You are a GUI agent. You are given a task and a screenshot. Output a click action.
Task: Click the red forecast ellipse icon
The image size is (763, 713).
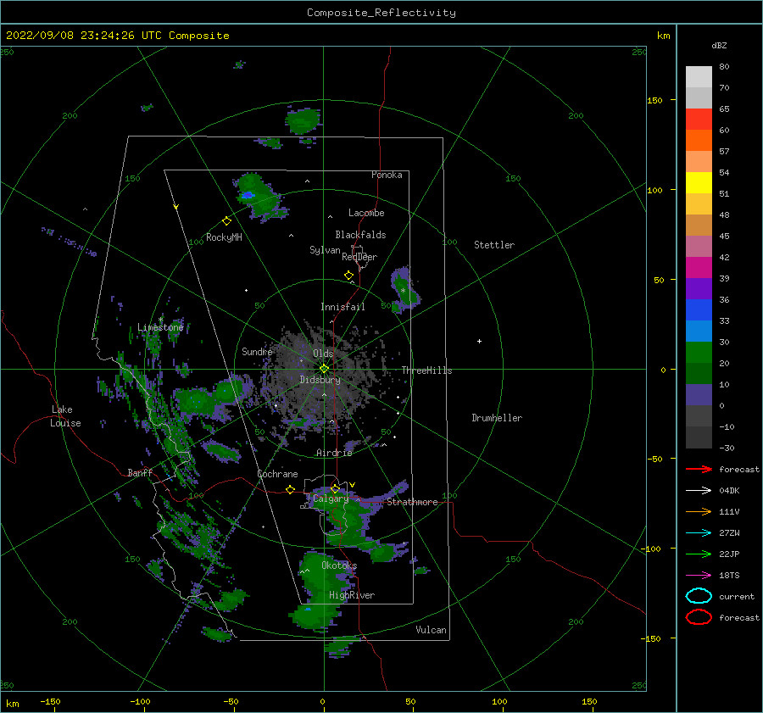(699, 617)
